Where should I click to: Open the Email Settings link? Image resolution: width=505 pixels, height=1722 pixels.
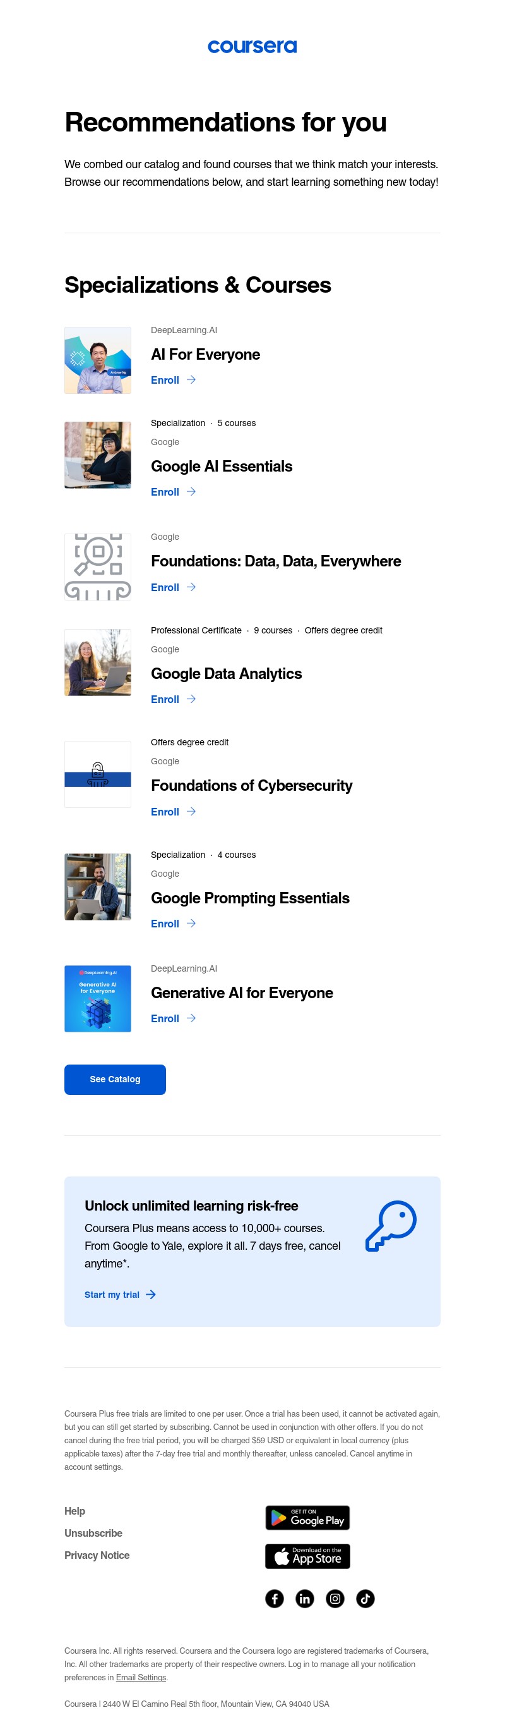(x=141, y=1676)
